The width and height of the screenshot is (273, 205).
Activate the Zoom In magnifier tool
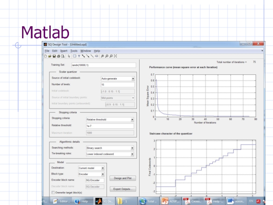103,56
